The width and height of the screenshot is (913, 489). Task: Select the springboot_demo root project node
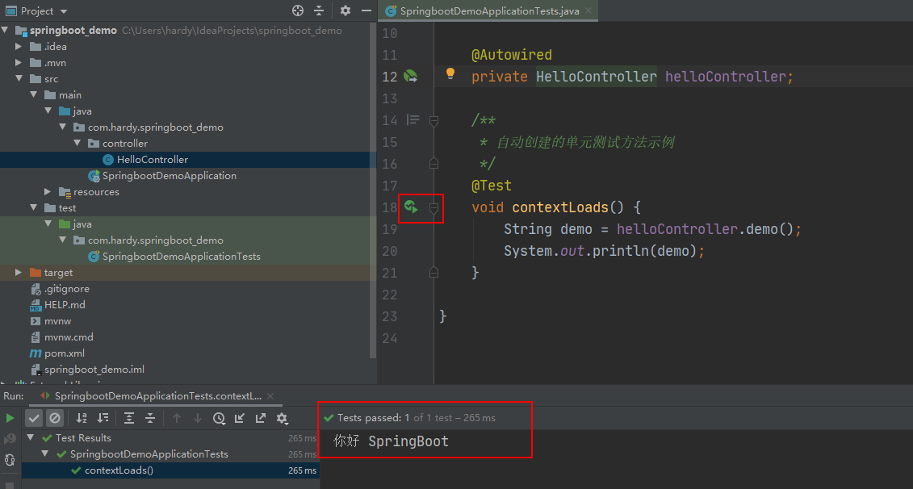[73, 31]
